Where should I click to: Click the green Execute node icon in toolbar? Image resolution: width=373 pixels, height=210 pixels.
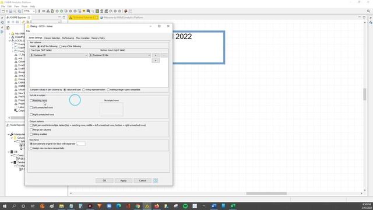[62, 11]
